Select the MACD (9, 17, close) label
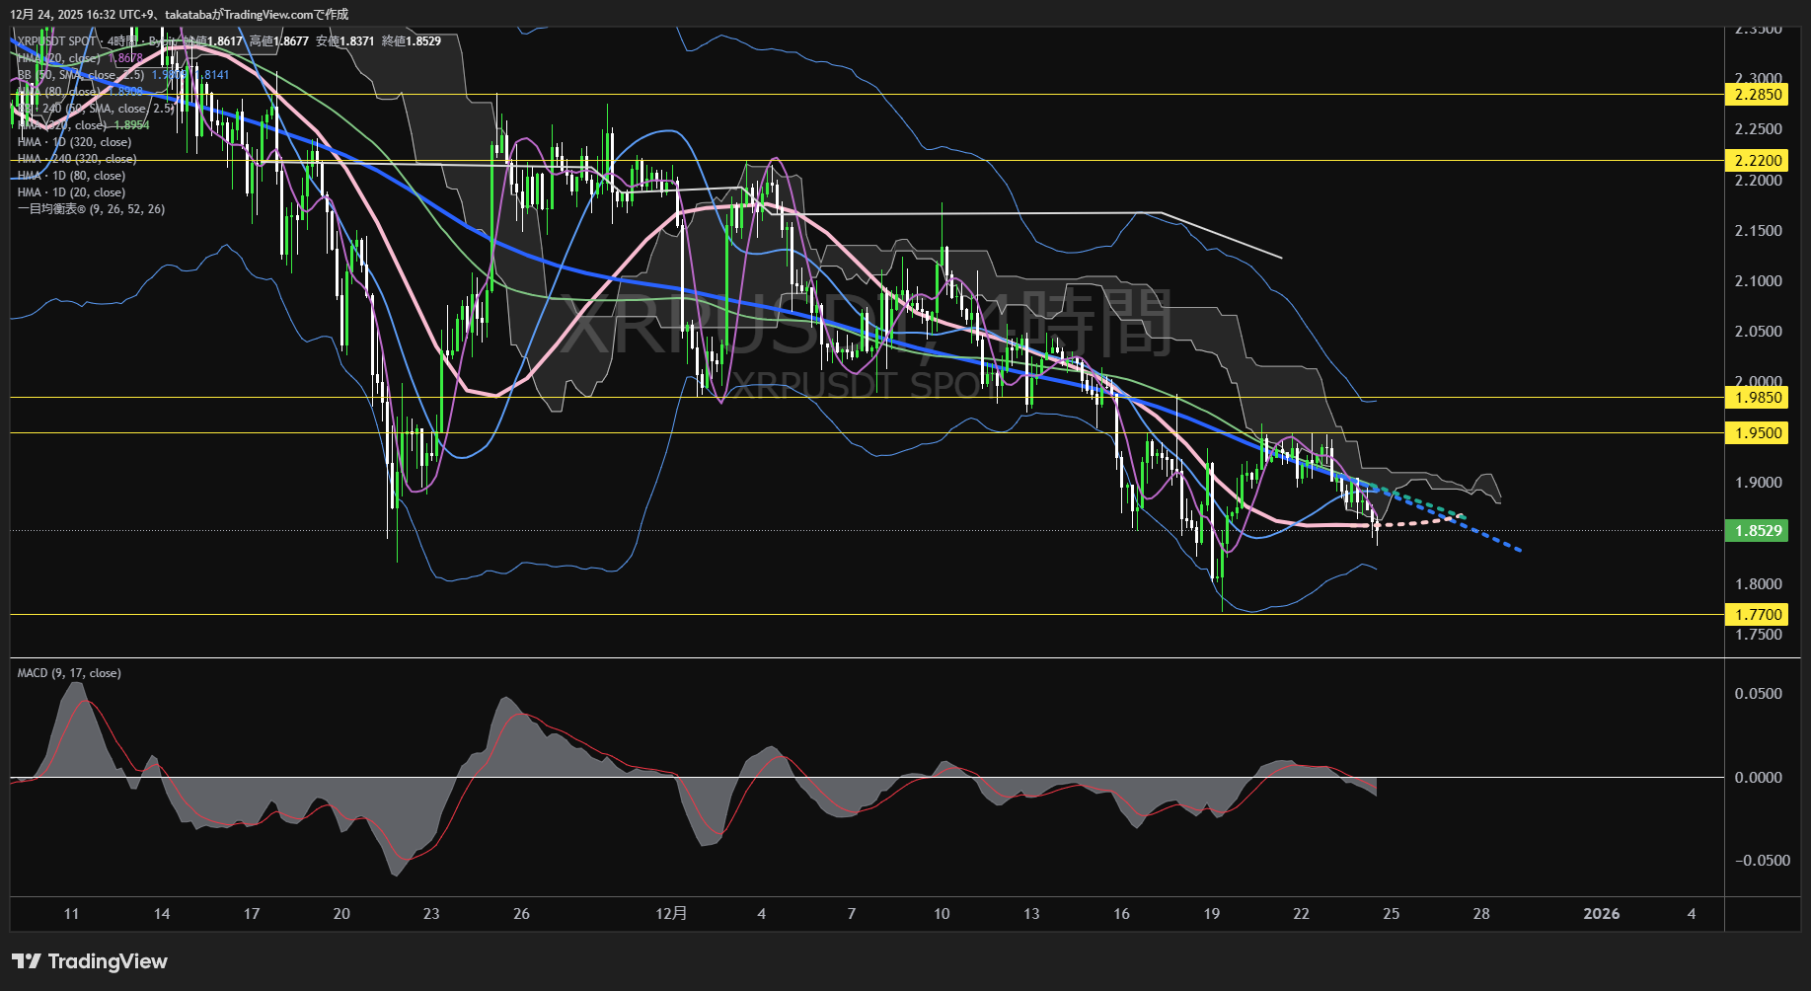This screenshot has width=1811, height=991. pos(69,673)
